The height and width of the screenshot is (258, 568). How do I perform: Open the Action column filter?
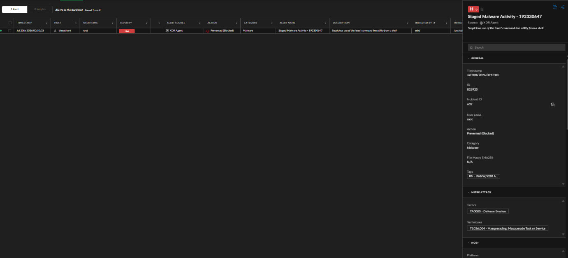(236, 23)
